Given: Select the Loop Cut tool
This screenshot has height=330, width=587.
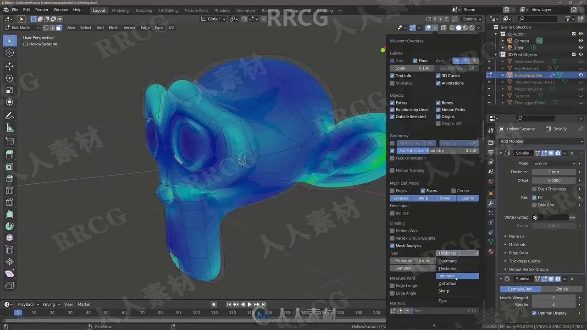Looking at the screenshot, I should 10,191.
